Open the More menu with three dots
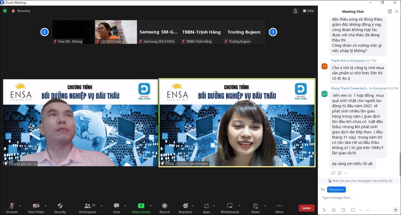 pos(279,208)
